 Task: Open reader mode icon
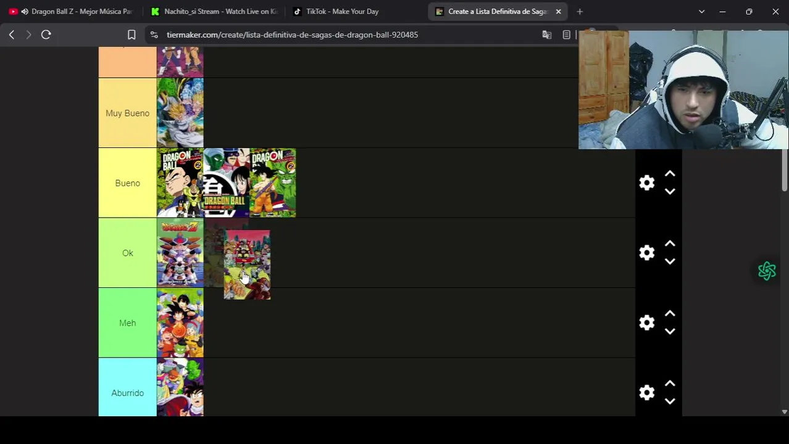[x=566, y=35]
